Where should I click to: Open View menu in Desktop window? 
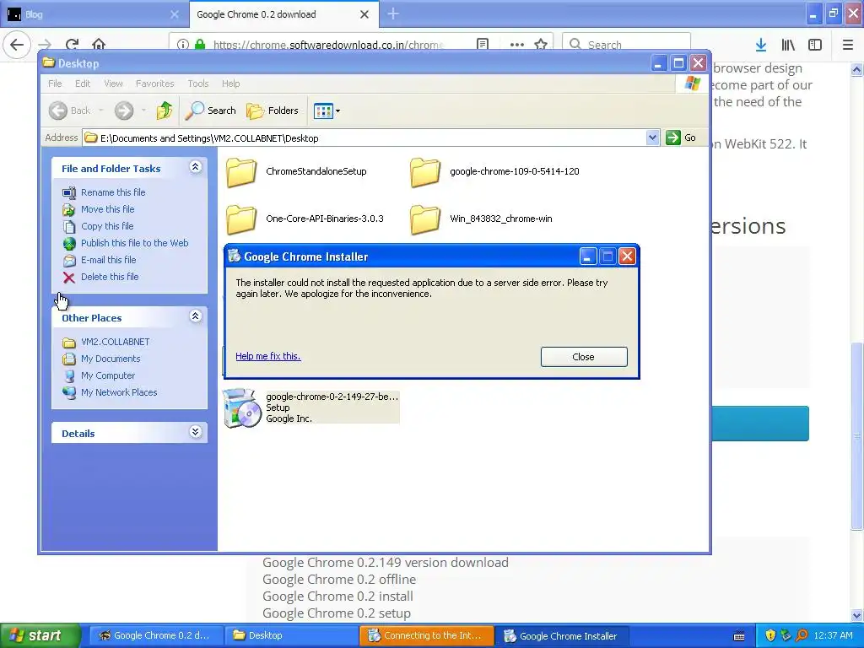(x=113, y=84)
